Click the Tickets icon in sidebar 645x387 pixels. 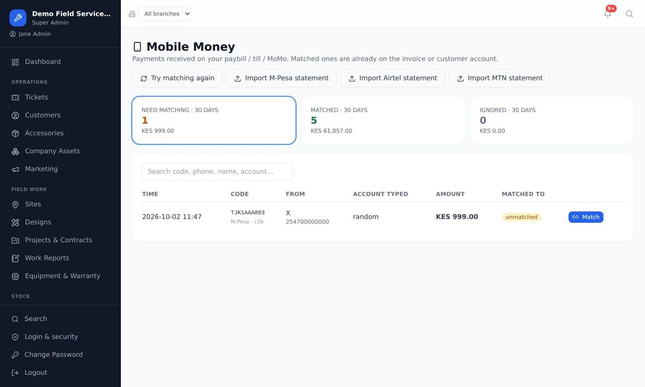click(x=15, y=98)
